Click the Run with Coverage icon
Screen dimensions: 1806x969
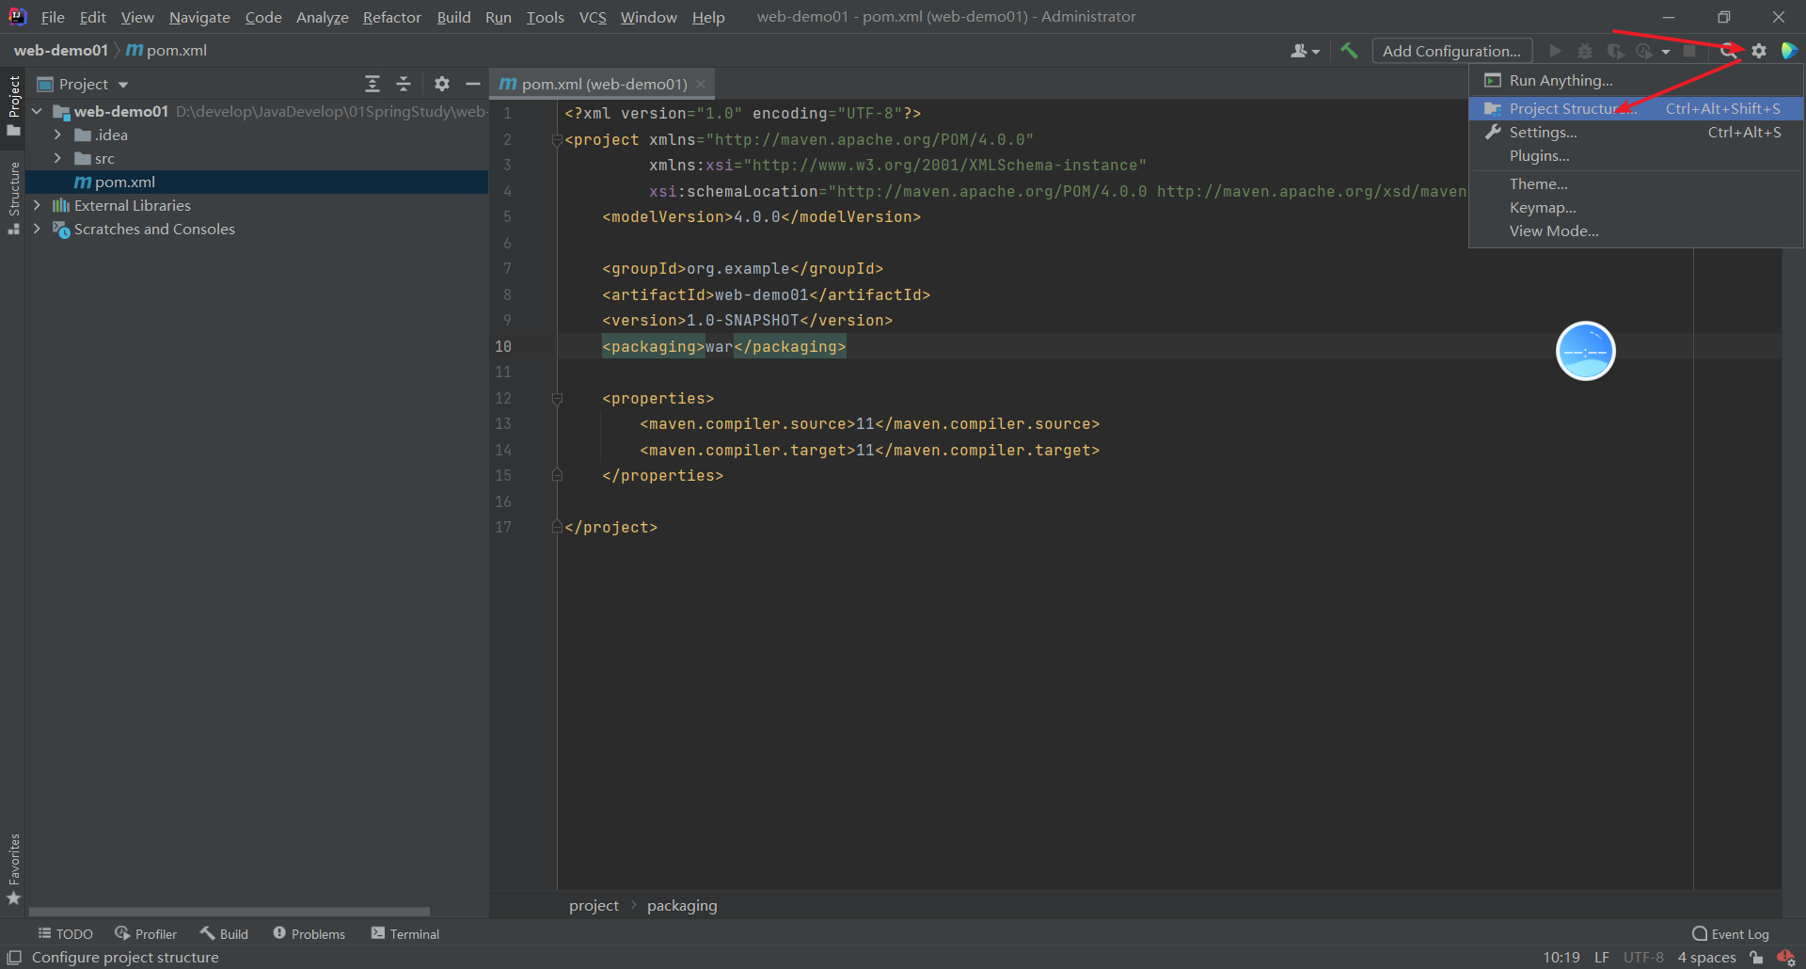(1615, 51)
